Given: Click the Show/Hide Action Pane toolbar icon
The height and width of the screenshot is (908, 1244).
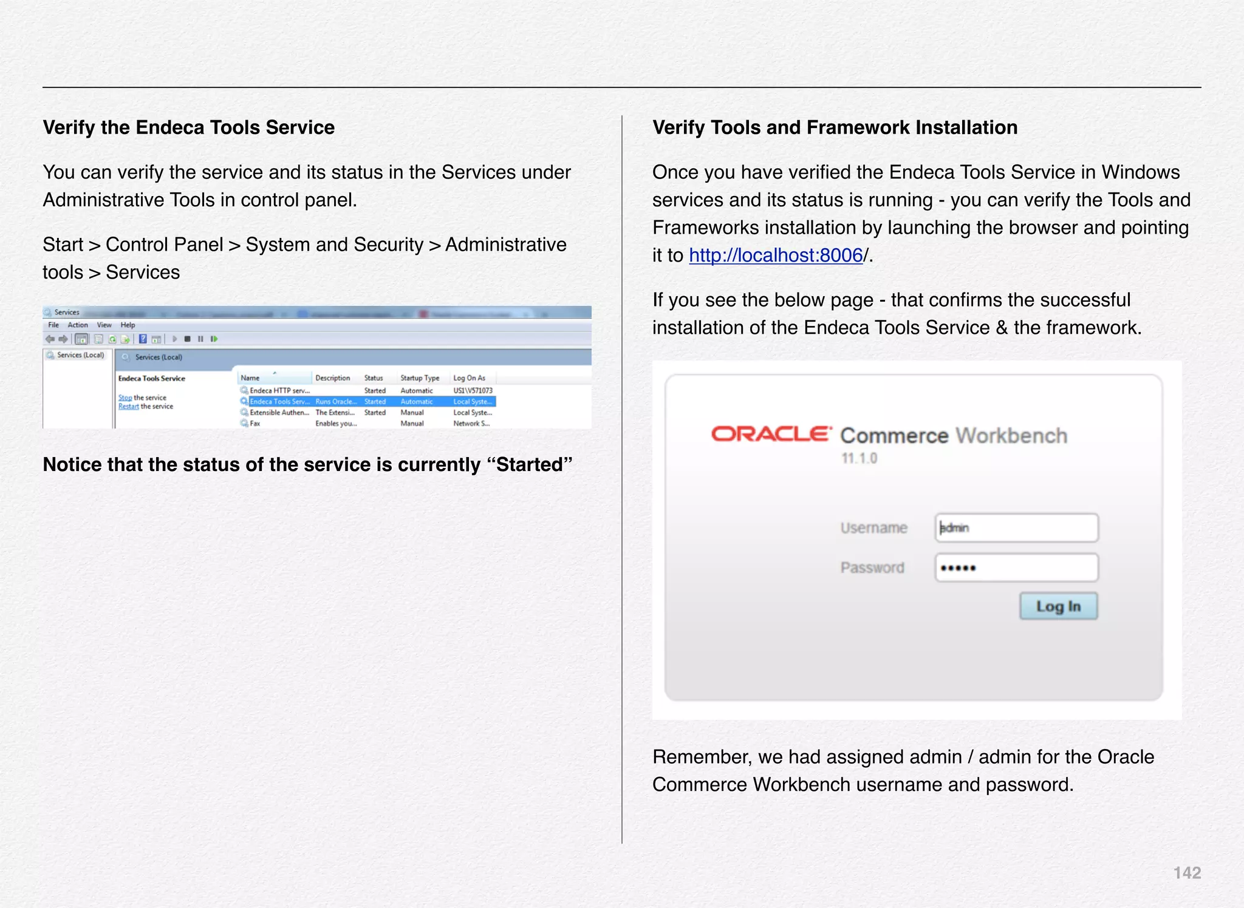Looking at the screenshot, I should click(x=156, y=339).
